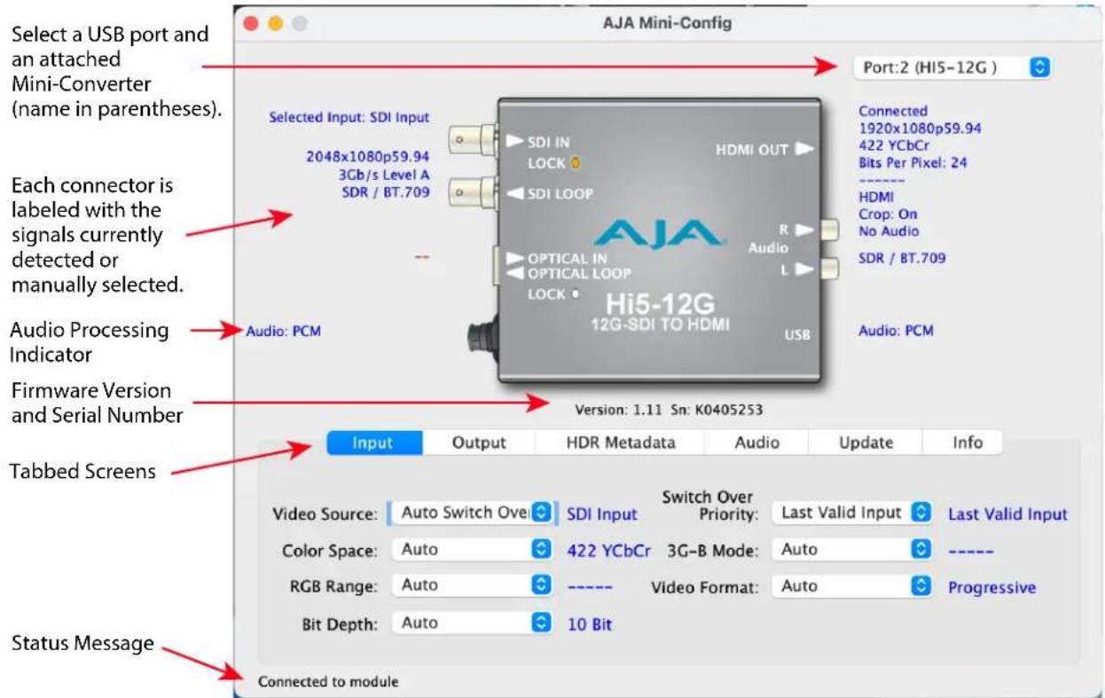Open the Color Space dropdown
Viewport: 1105px width, 698px height.
point(472,550)
